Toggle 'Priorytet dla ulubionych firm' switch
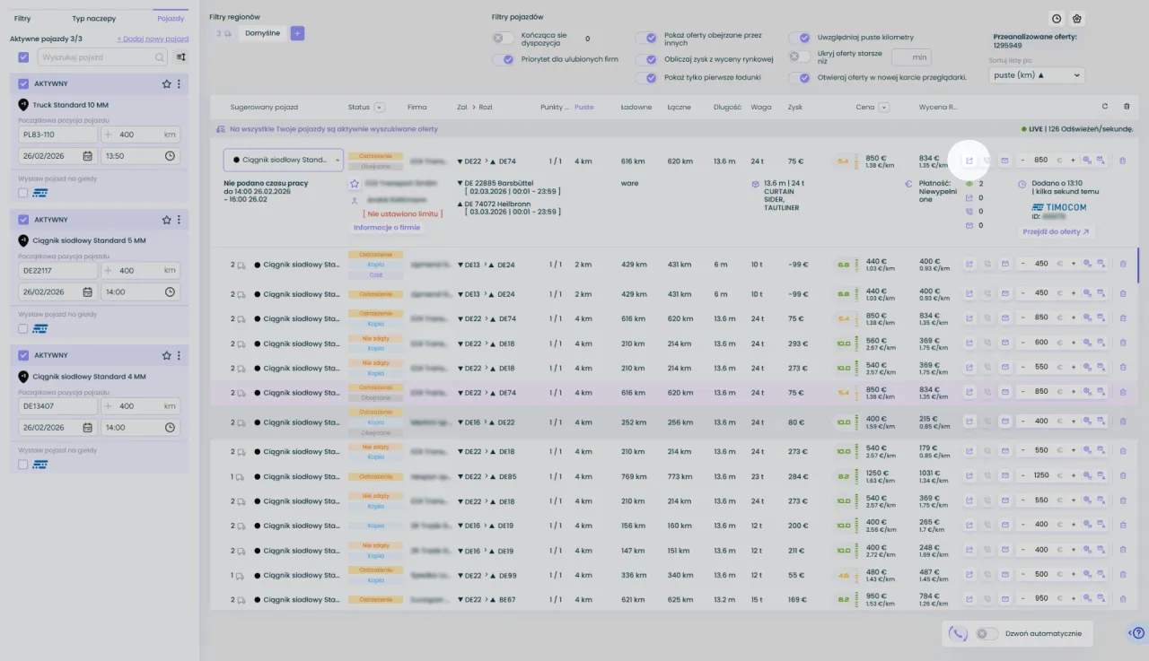The width and height of the screenshot is (1149, 661). [x=504, y=59]
